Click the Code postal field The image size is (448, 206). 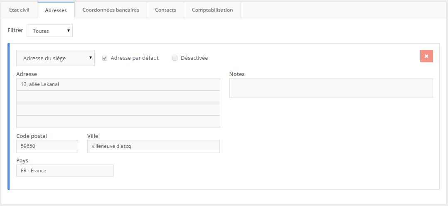(x=47, y=146)
